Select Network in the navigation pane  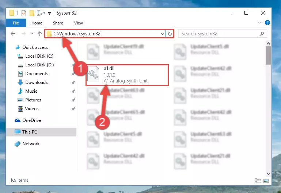31,144
